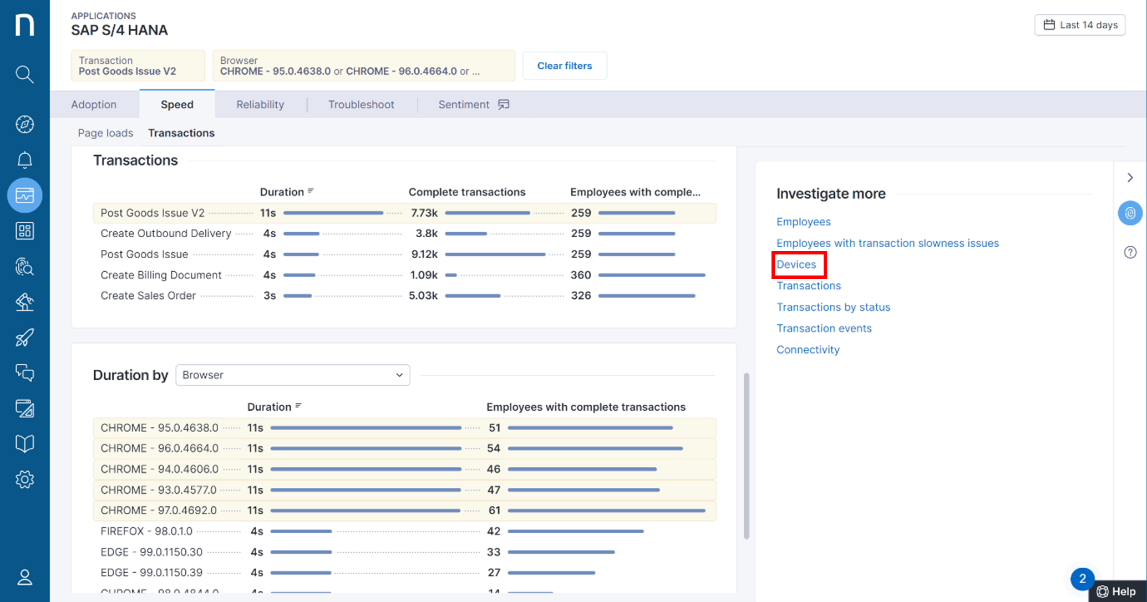Open the compass icon in sidebar
The width and height of the screenshot is (1147, 602).
click(x=24, y=124)
